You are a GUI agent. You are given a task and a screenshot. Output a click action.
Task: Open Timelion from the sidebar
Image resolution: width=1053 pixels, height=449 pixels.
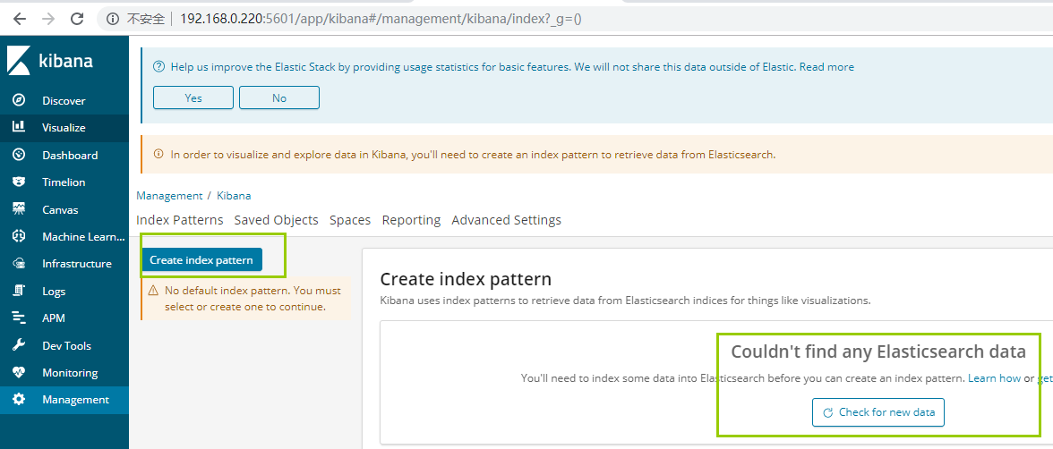tap(64, 182)
